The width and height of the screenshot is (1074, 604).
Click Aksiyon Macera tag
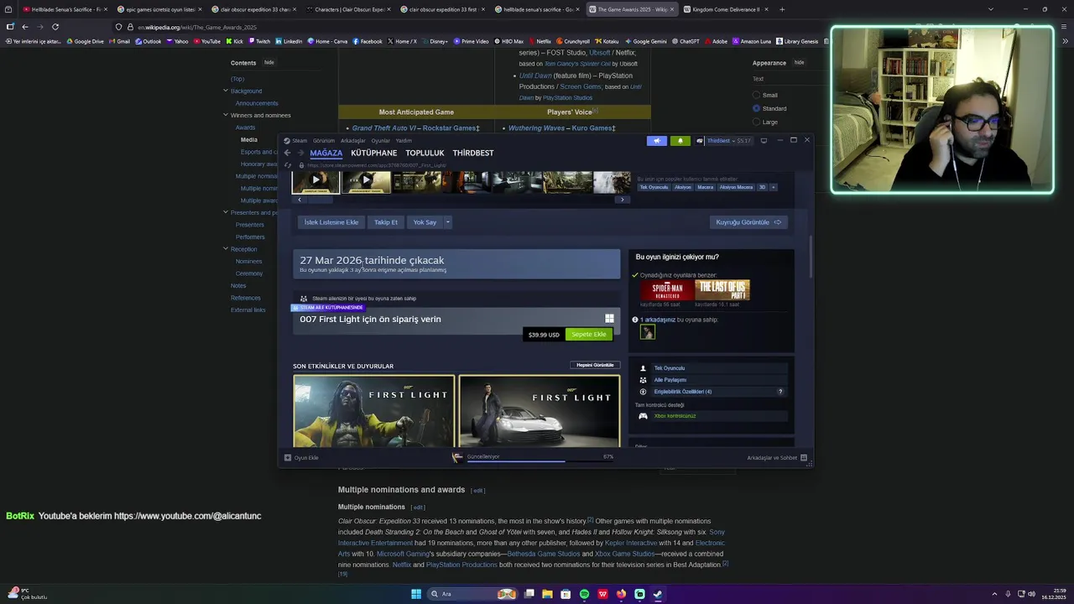pyautogui.click(x=736, y=187)
